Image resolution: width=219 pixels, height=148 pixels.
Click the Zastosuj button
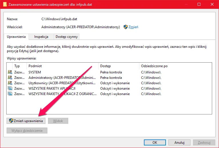[204, 143]
